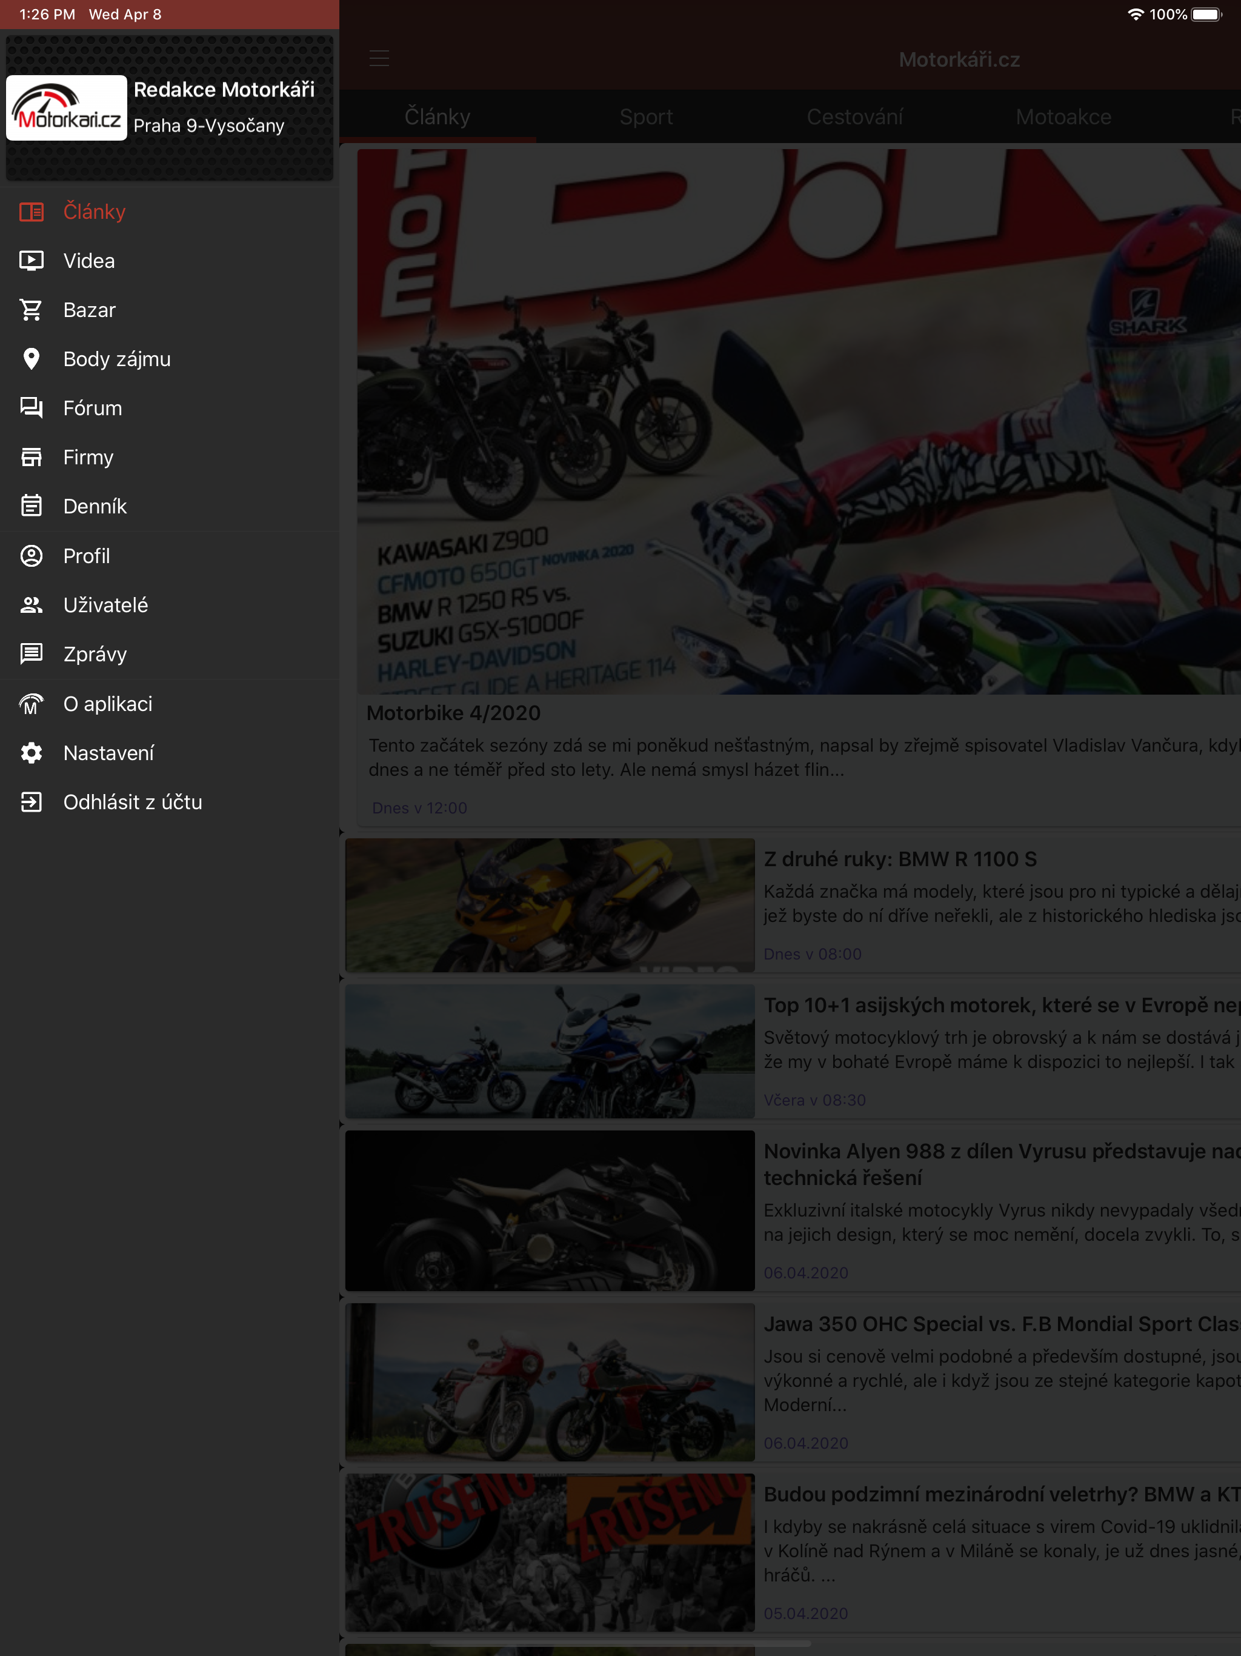Tap the battery indicator in status bar

click(1206, 14)
